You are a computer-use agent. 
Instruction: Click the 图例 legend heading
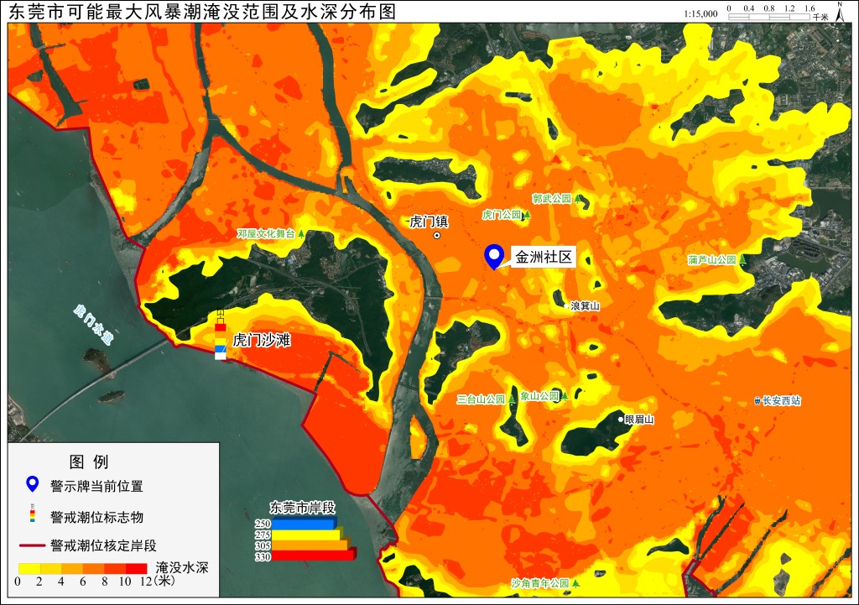click(x=89, y=462)
